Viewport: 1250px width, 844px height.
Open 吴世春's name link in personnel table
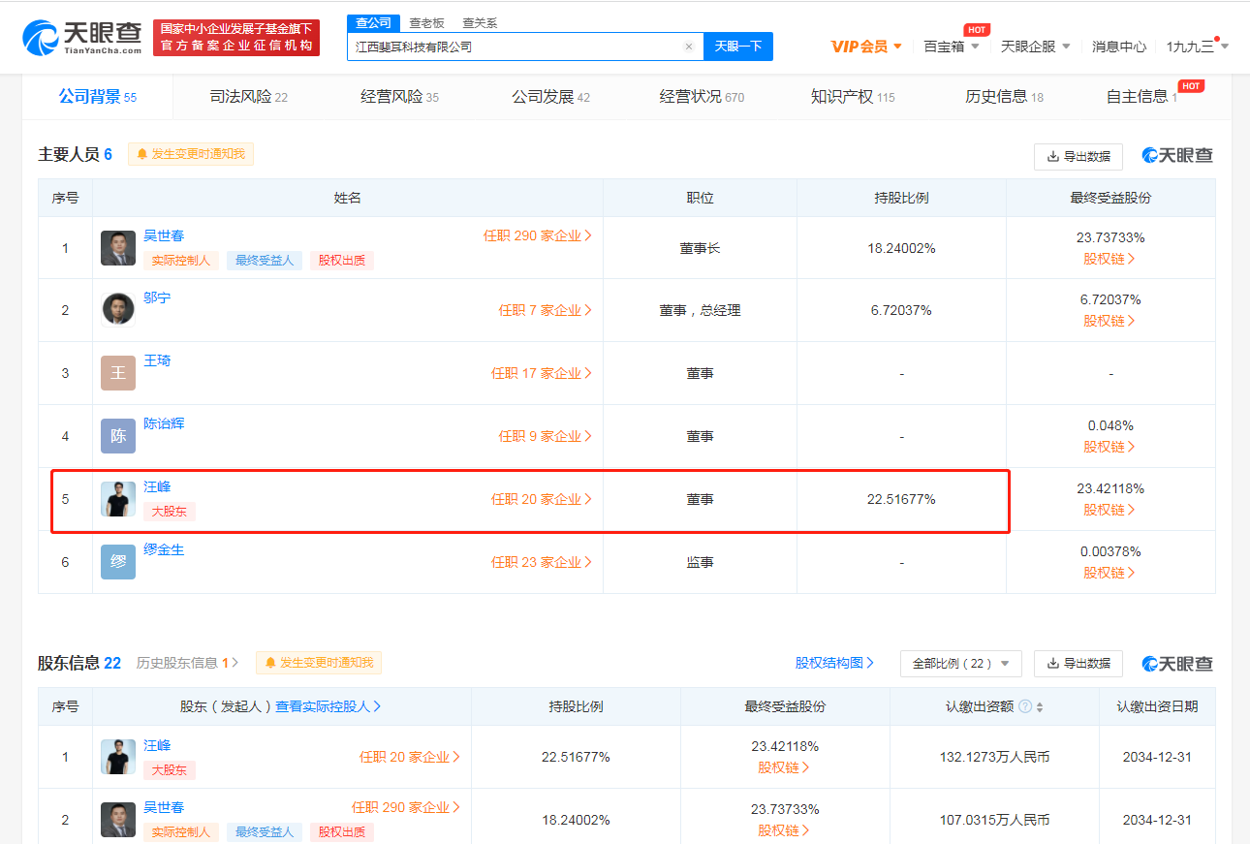(x=164, y=235)
